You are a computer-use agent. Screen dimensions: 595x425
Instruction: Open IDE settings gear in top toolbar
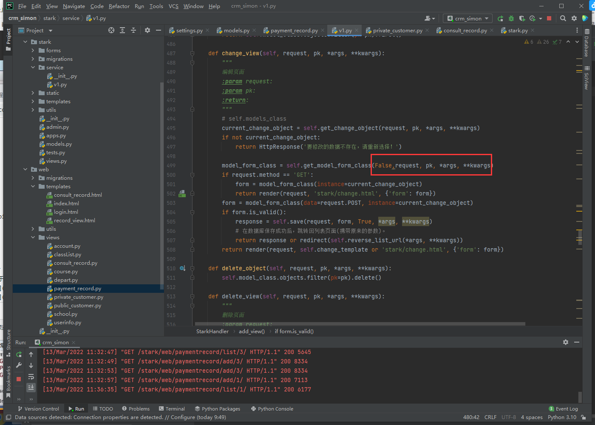[x=574, y=18]
